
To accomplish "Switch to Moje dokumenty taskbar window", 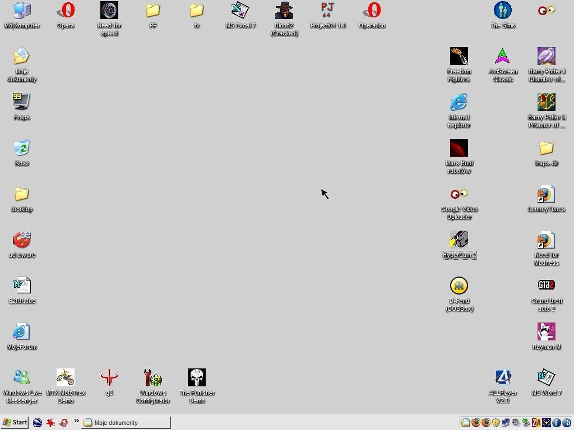I will point(126,423).
